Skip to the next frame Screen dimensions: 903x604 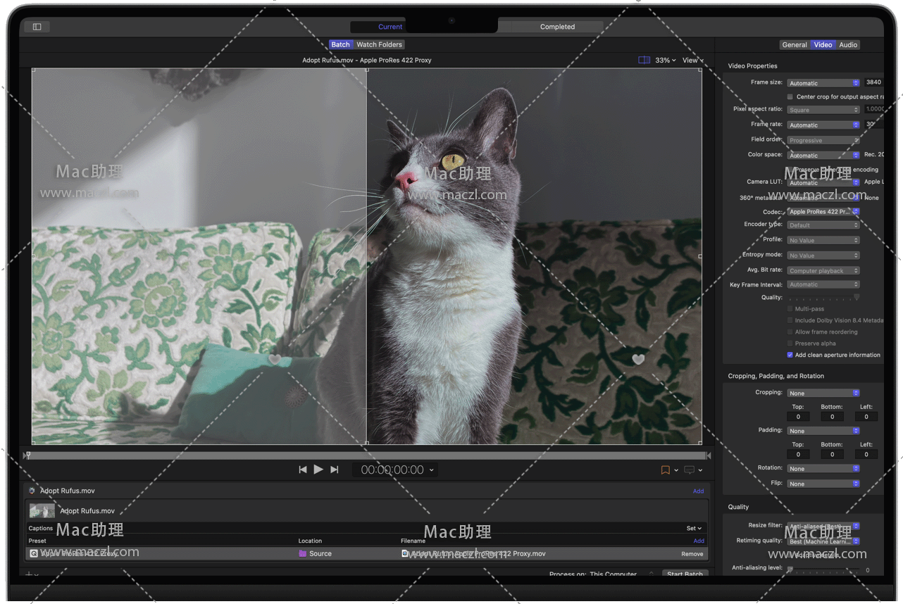(x=335, y=470)
